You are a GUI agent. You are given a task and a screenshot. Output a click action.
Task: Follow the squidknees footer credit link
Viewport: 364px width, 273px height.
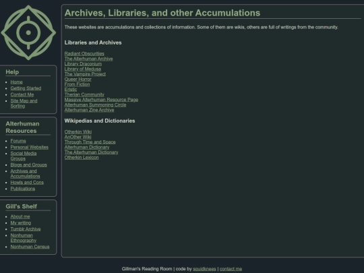pyautogui.click(x=204, y=269)
